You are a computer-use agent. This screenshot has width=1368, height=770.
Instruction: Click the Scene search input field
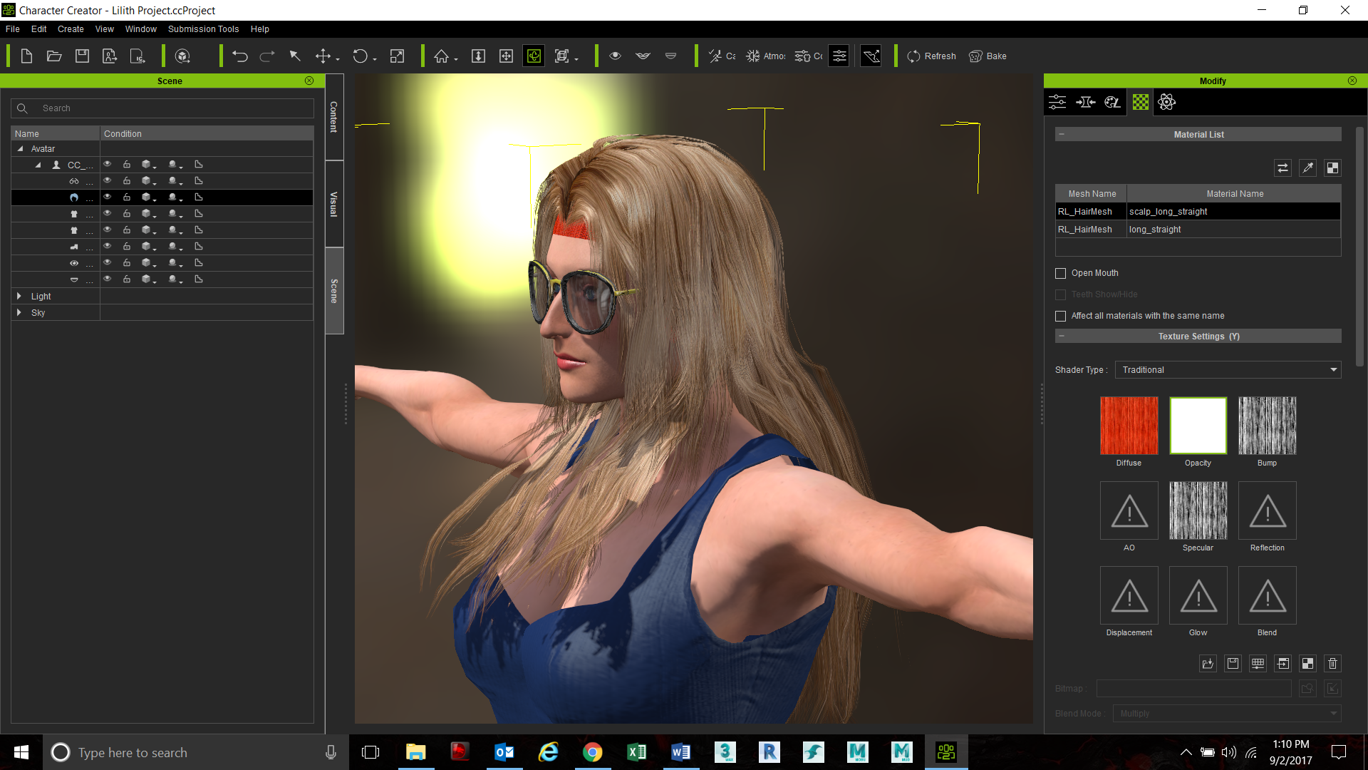(162, 108)
